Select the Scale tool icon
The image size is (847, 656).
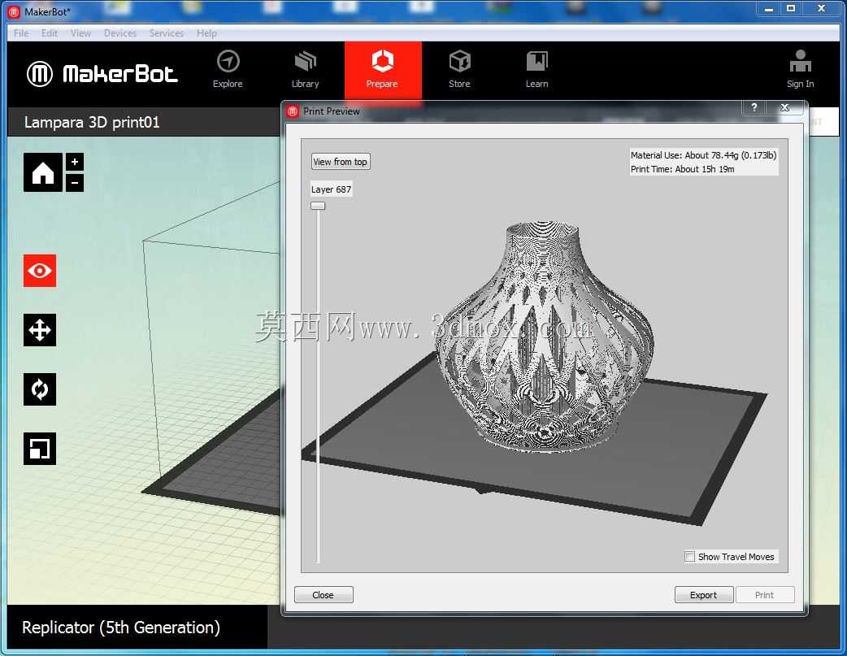(x=40, y=449)
